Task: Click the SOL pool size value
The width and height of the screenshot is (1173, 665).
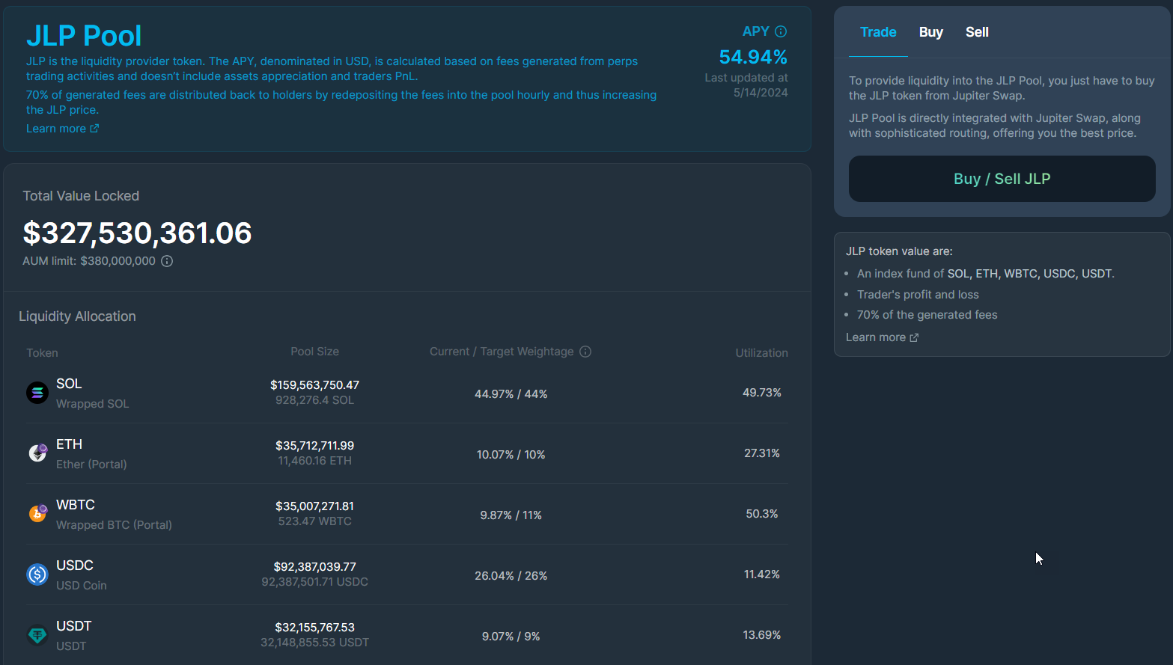Action: [x=314, y=385]
